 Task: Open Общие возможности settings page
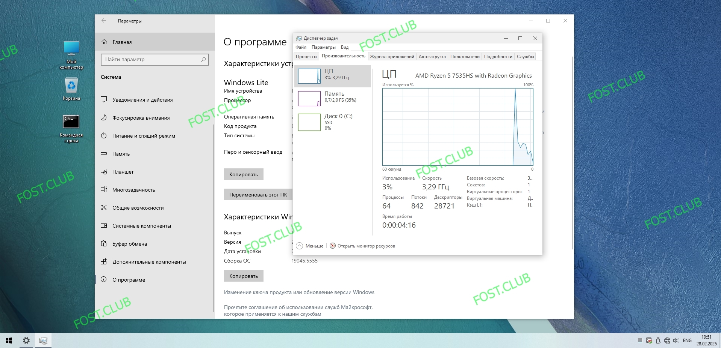coord(155,208)
